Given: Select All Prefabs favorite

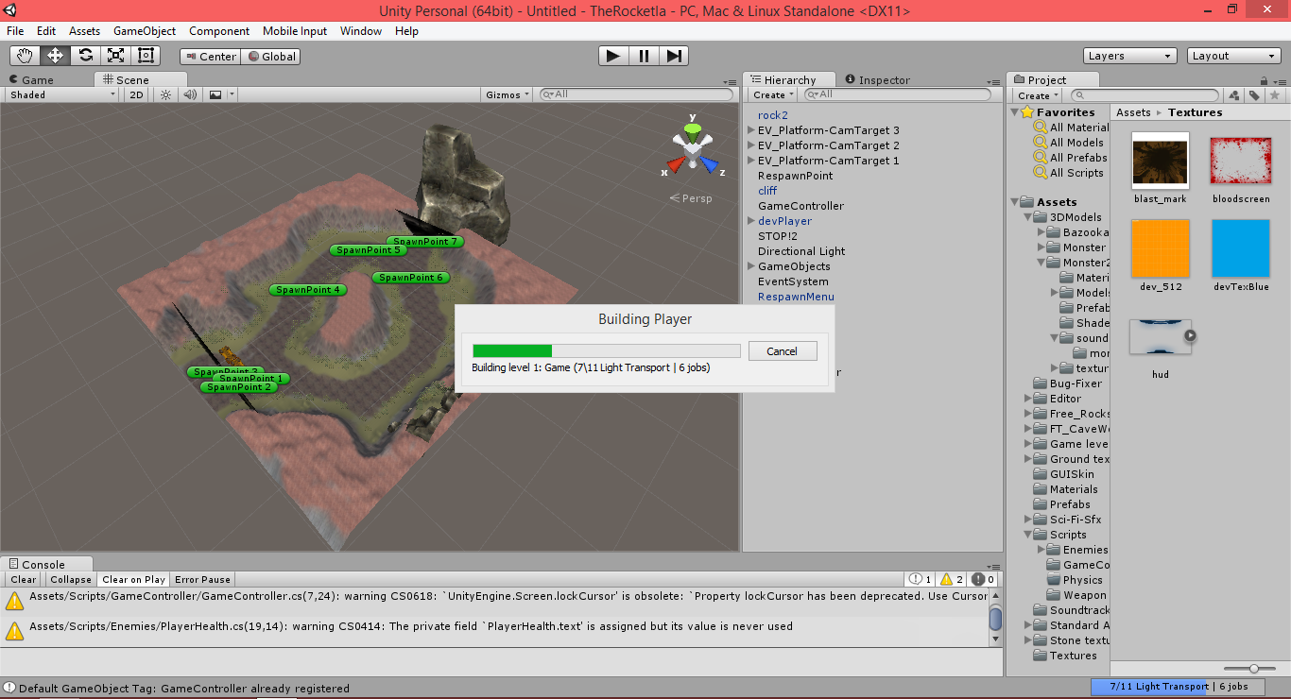Looking at the screenshot, I should point(1078,158).
